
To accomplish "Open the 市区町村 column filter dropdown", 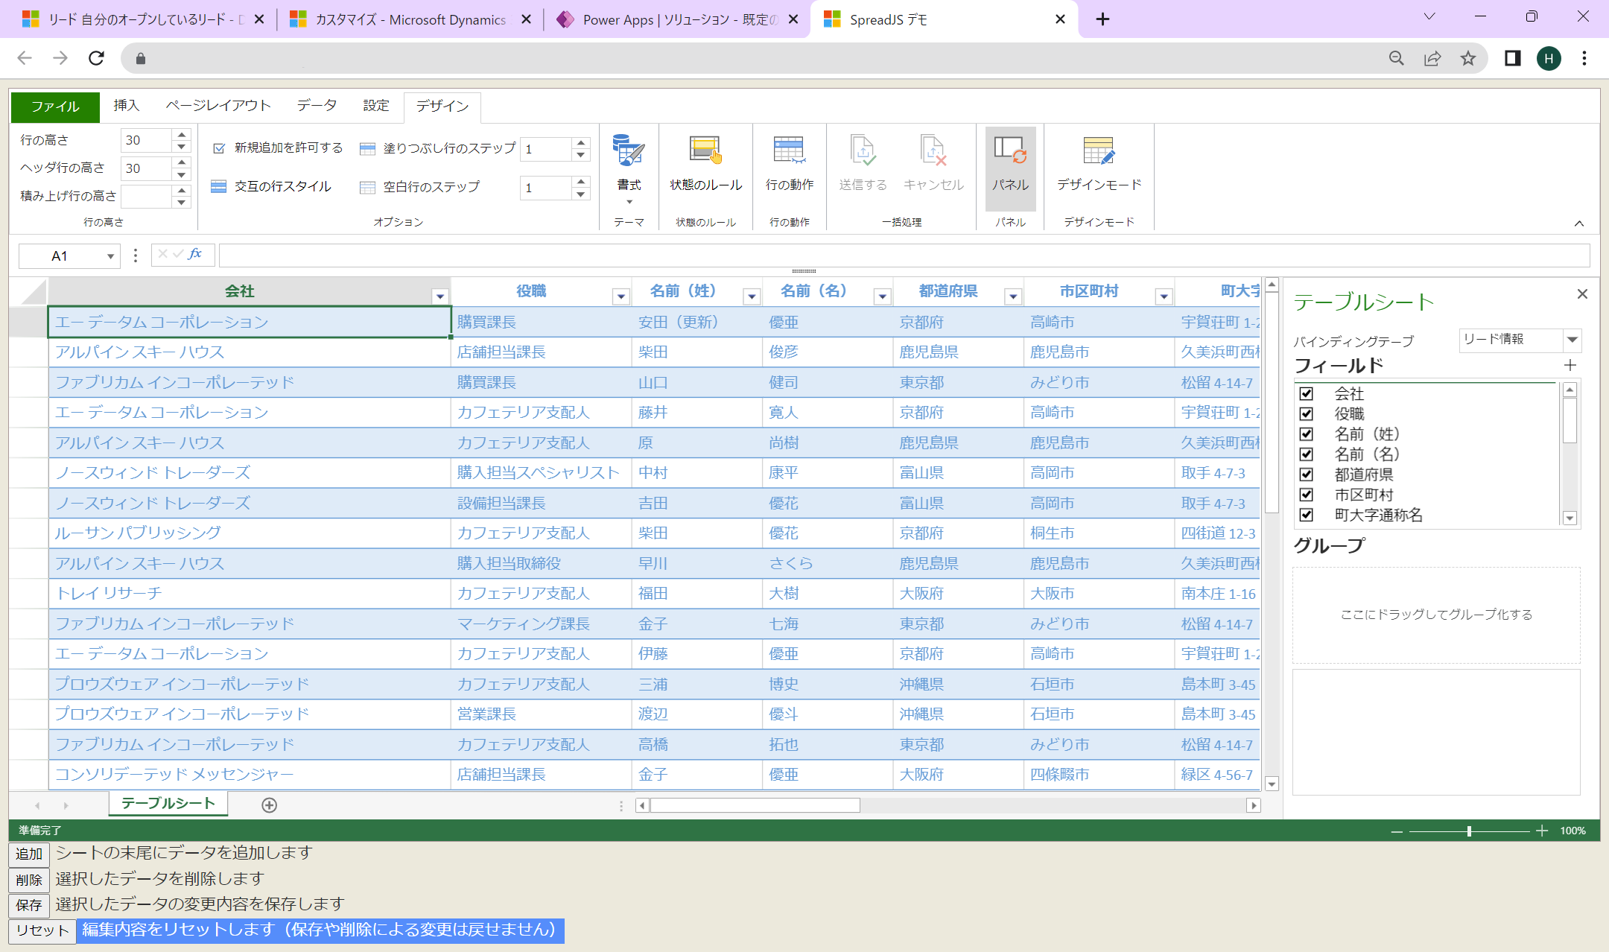I will click(1164, 296).
